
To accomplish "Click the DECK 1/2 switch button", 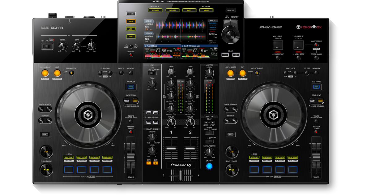I will coord(230,10).
